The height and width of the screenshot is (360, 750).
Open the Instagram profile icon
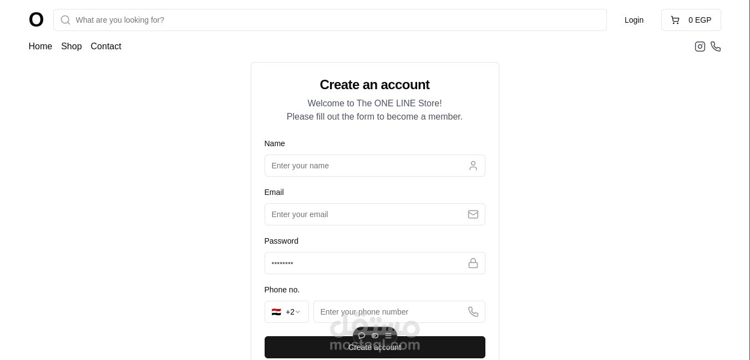pyautogui.click(x=700, y=47)
